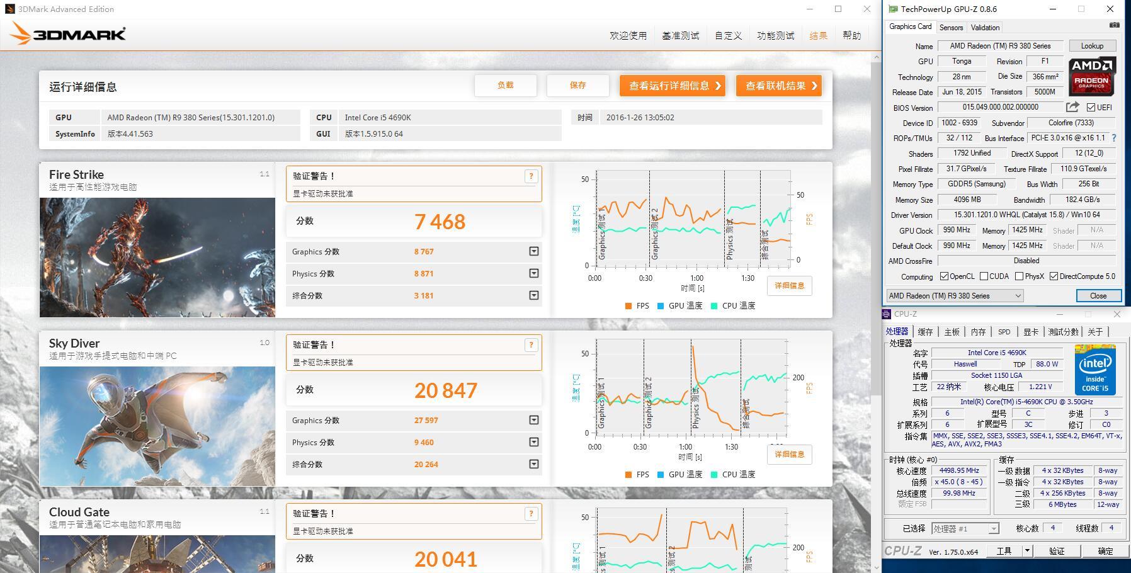
Task: Expand the Graphics 分数 details for Fire Strike
Action: pyautogui.click(x=533, y=251)
